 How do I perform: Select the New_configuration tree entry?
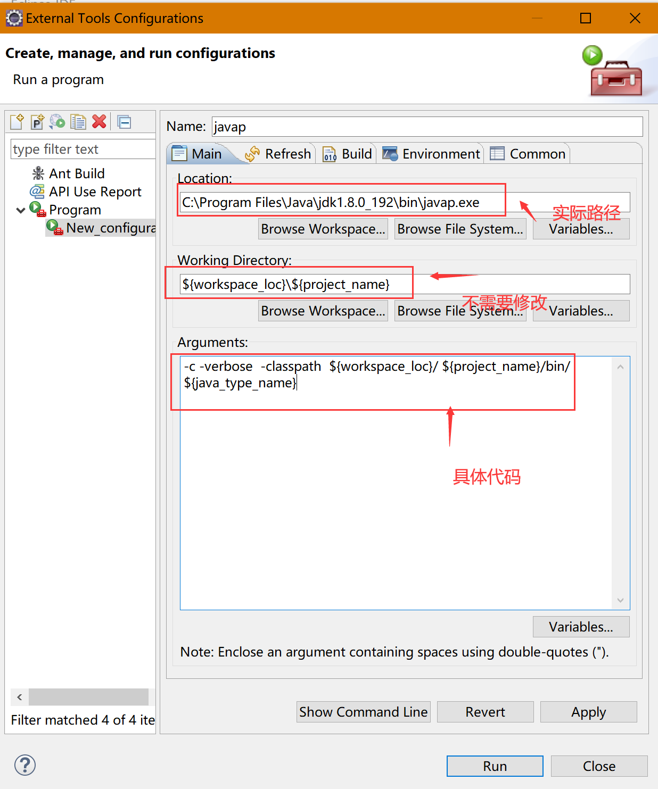point(111,228)
